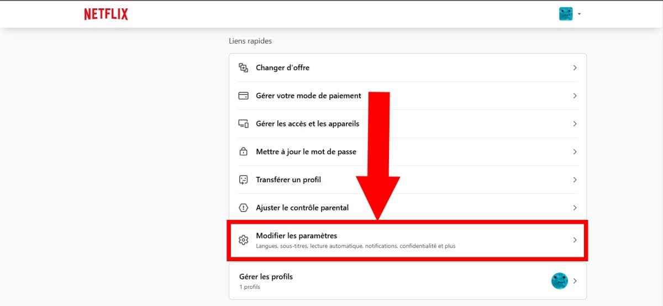Screen dimensions: 663x306
Task: Click the credit card payment icon
Action: [x=243, y=96]
